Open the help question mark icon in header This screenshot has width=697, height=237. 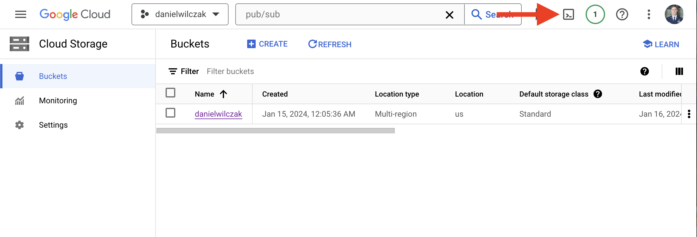(622, 14)
